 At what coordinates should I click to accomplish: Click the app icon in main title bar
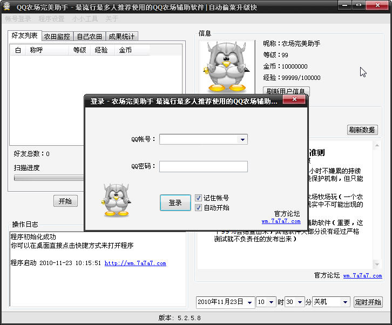point(7,6)
